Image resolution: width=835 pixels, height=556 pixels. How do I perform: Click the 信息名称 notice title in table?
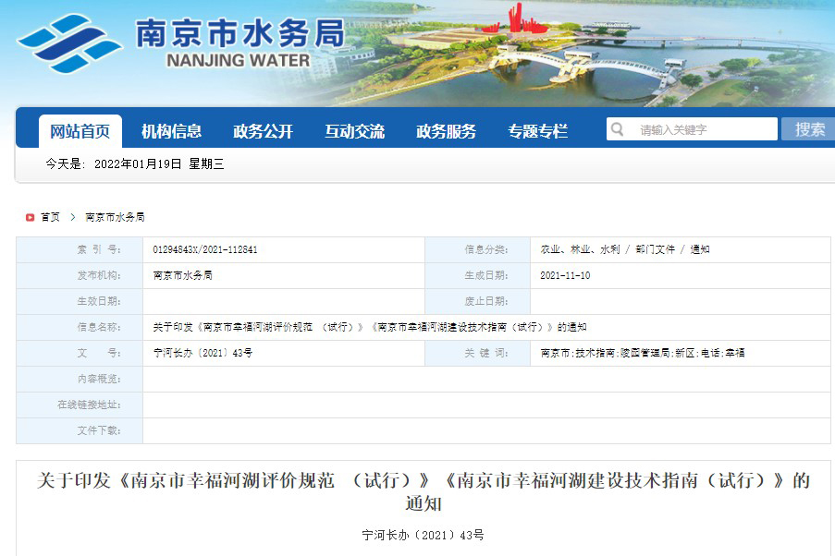(370, 327)
